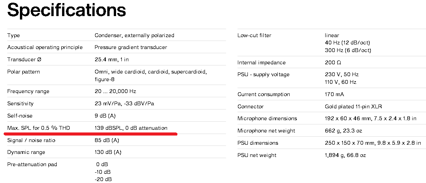Viewport: 426px width, 183px height.
Task: Click the Gold plated 11-pin XLR connector value
Action: [x=353, y=106]
